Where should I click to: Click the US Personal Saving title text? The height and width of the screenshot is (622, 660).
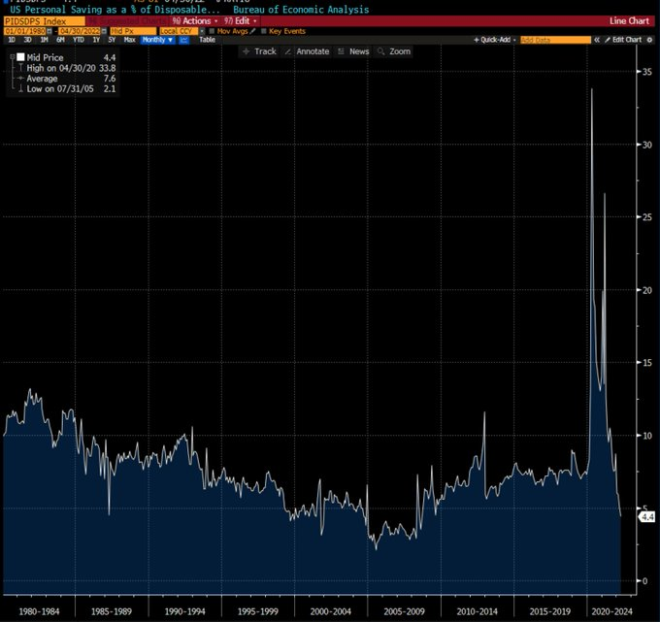coord(115,10)
